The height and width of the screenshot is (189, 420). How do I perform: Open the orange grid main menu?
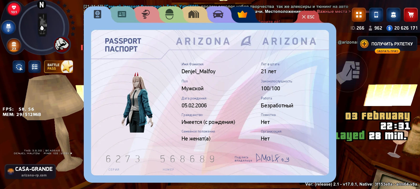pos(359,15)
